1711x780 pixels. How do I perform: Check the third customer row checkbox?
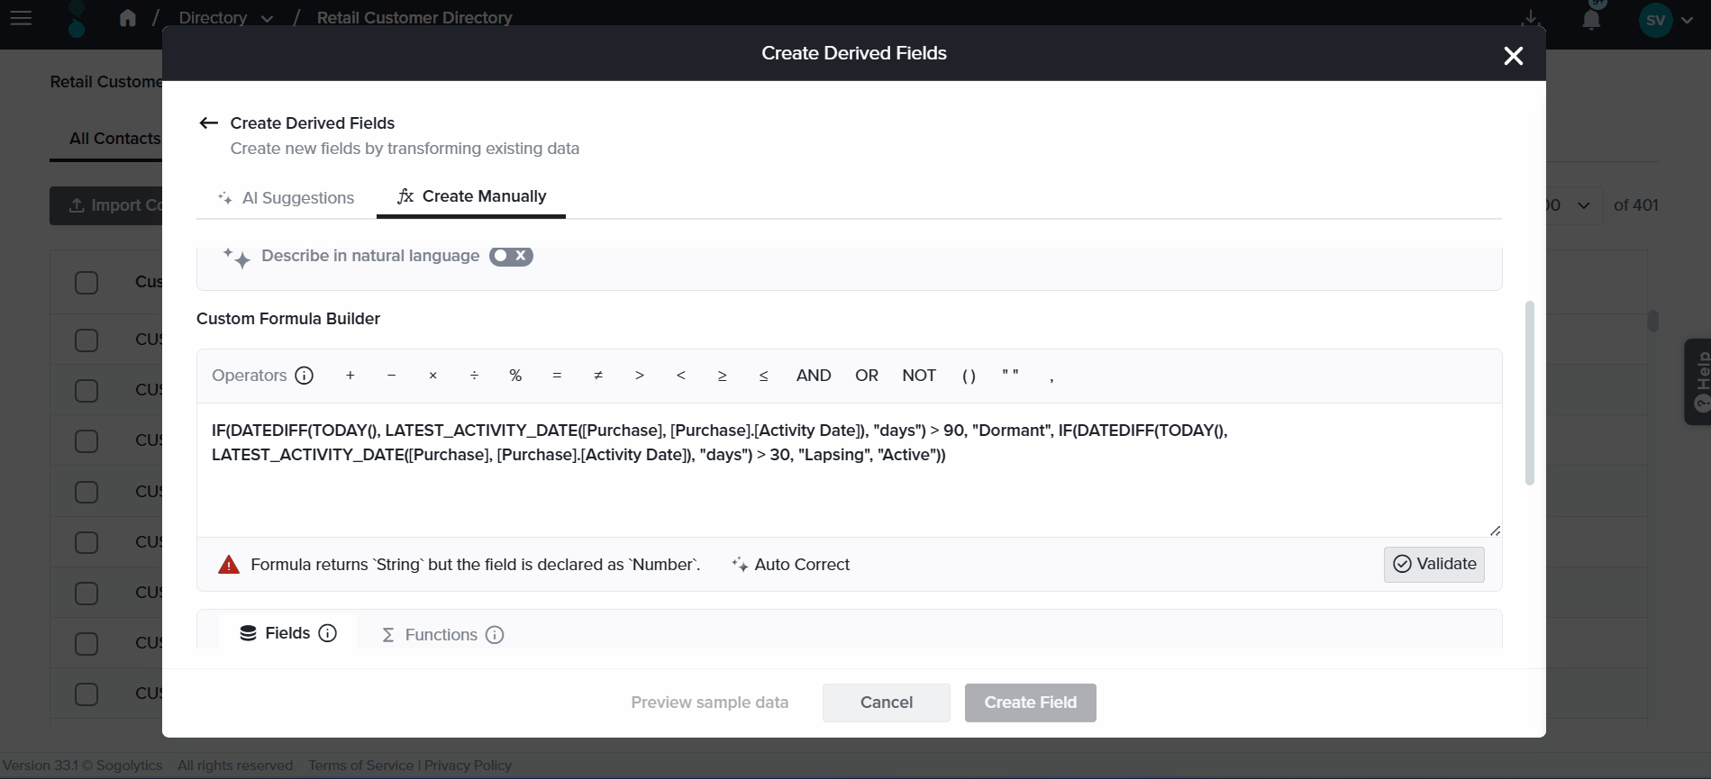pyautogui.click(x=86, y=441)
